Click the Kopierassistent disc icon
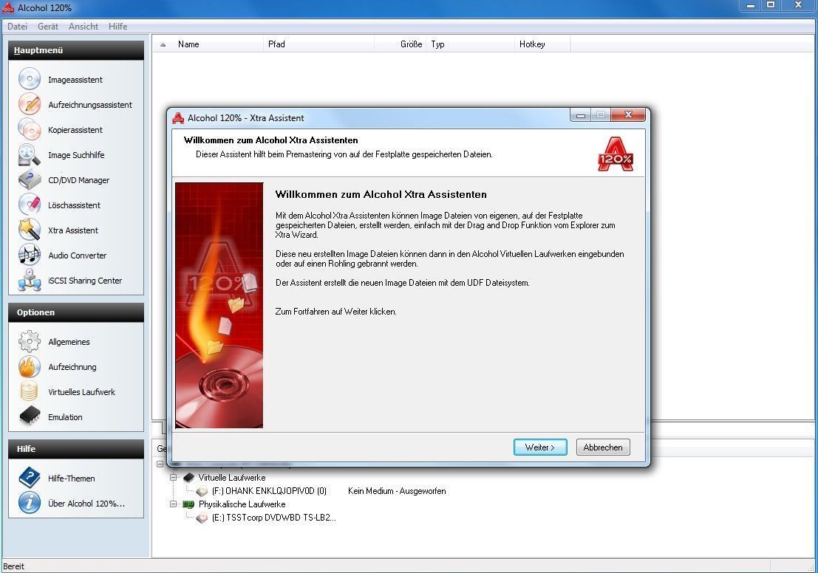Screen dimensions: 818x573 [30, 129]
